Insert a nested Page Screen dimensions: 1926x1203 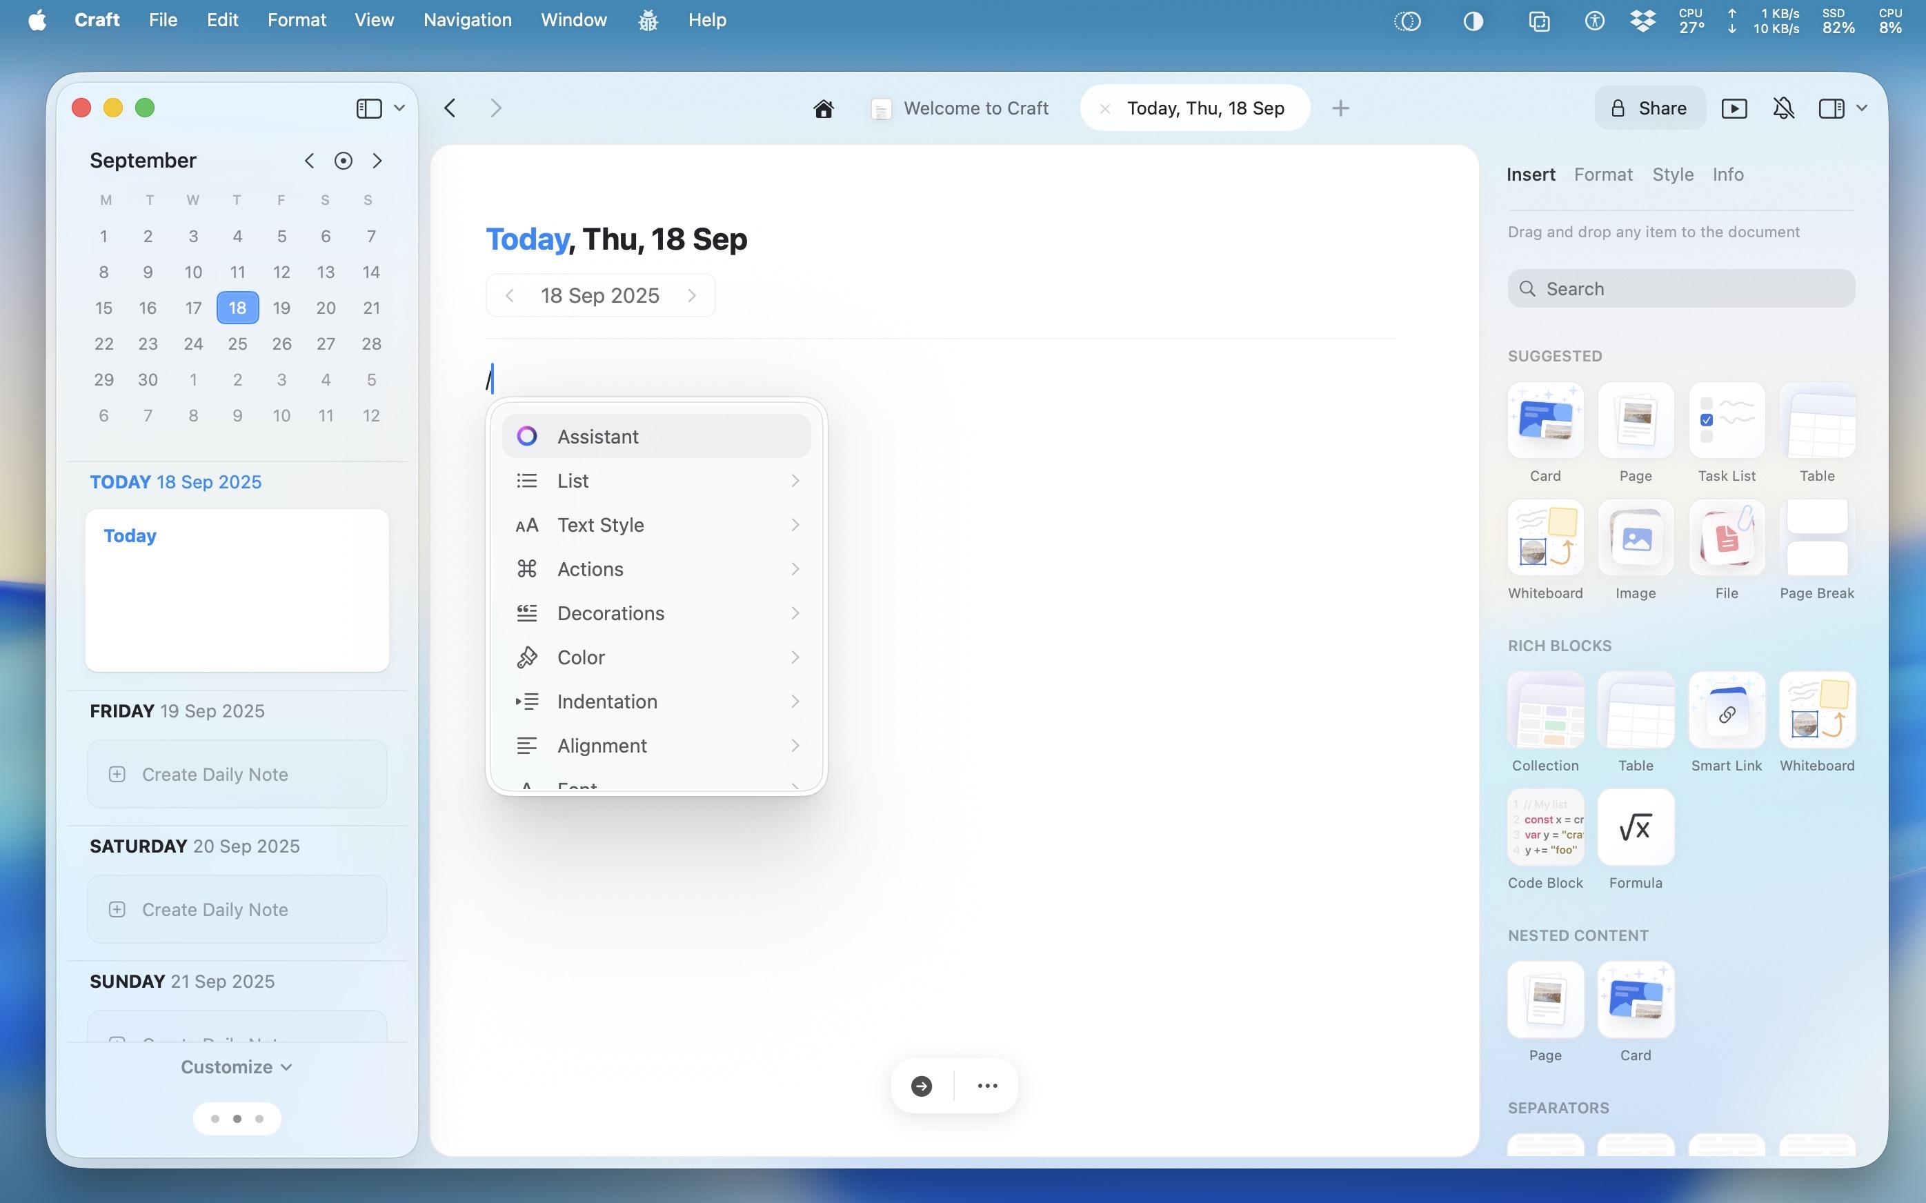click(x=1545, y=1000)
